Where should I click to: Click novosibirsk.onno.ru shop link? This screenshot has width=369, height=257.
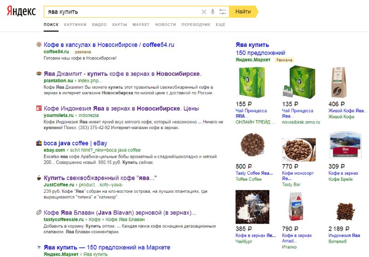tap(301, 122)
